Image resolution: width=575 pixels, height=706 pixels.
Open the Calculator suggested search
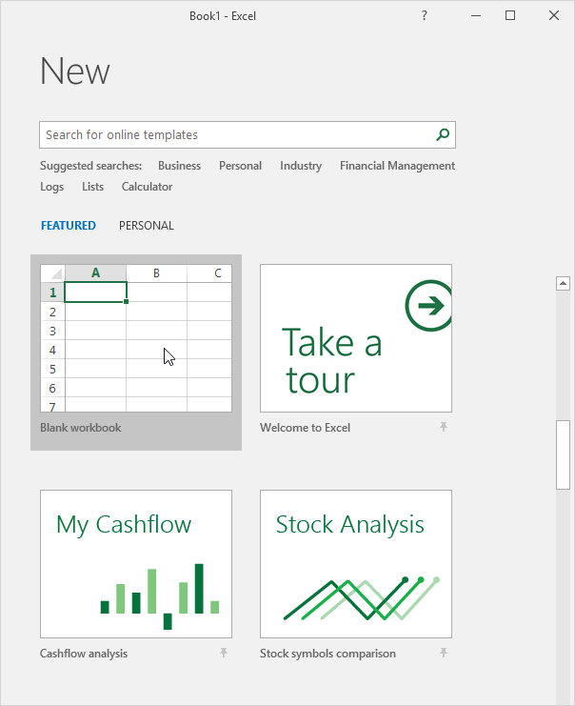[x=147, y=187]
